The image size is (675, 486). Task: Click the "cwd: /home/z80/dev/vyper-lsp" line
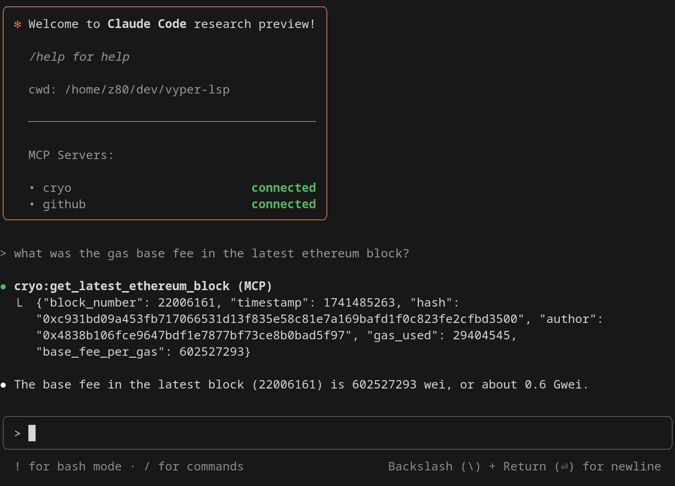click(129, 89)
